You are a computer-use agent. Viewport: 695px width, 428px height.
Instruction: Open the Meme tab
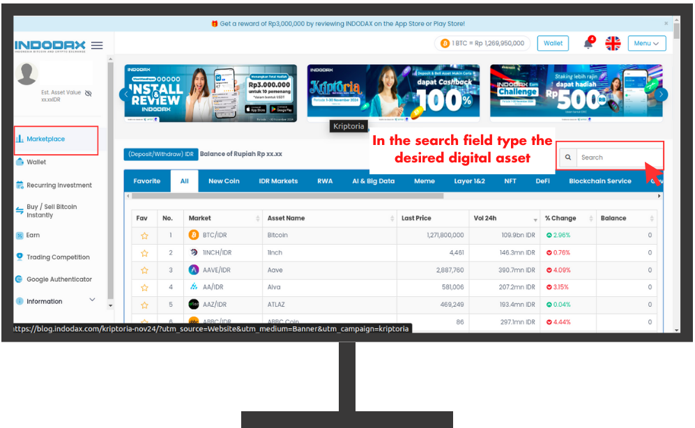pyautogui.click(x=425, y=181)
